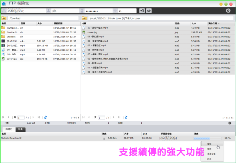Switch to the 結果 tab

point(20,129)
